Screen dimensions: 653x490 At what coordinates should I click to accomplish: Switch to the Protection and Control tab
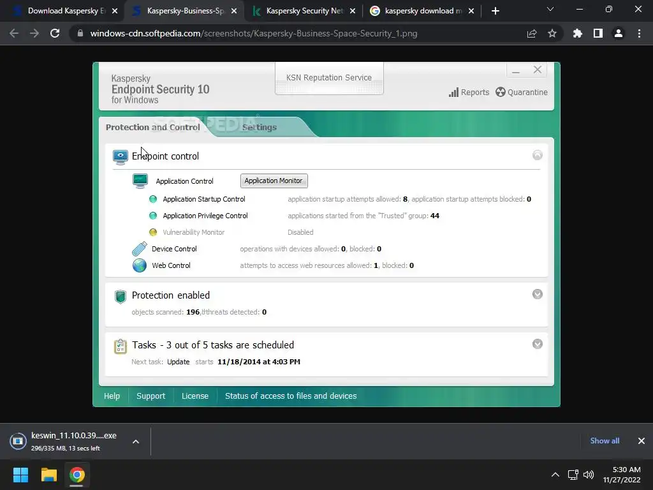153,128
